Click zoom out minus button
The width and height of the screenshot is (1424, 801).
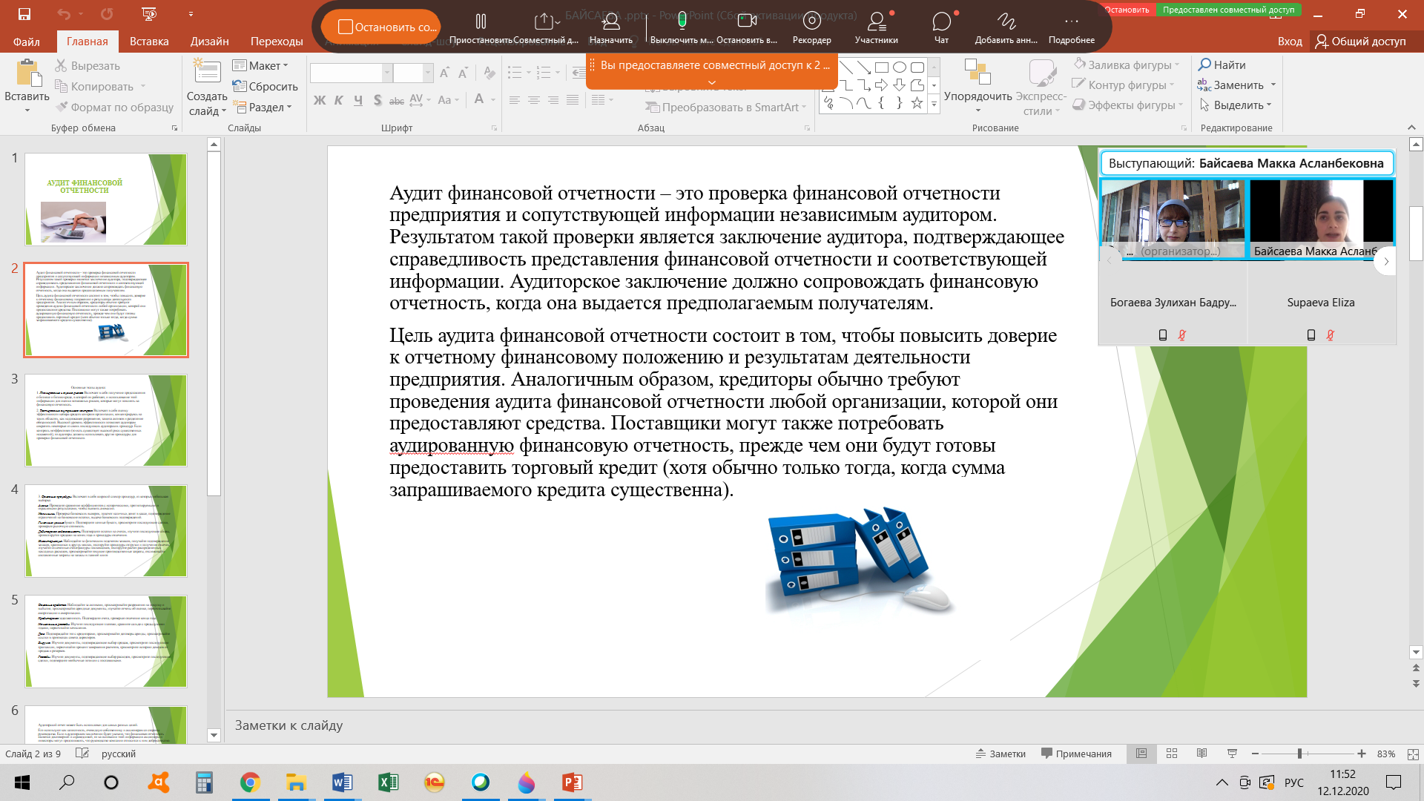click(1255, 754)
